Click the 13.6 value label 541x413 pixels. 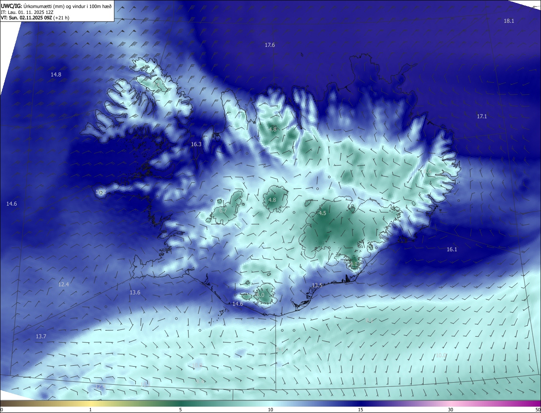[x=135, y=293]
